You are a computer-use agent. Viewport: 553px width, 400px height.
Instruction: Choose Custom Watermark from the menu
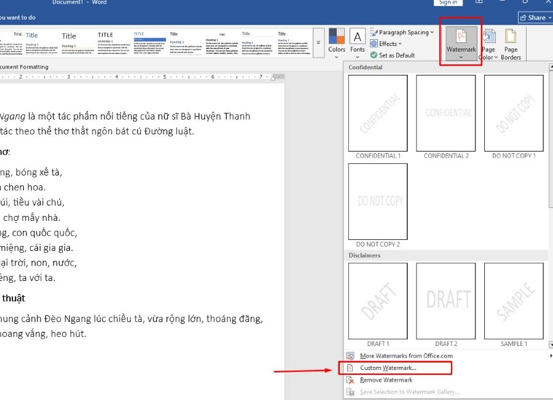pyautogui.click(x=388, y=368)
